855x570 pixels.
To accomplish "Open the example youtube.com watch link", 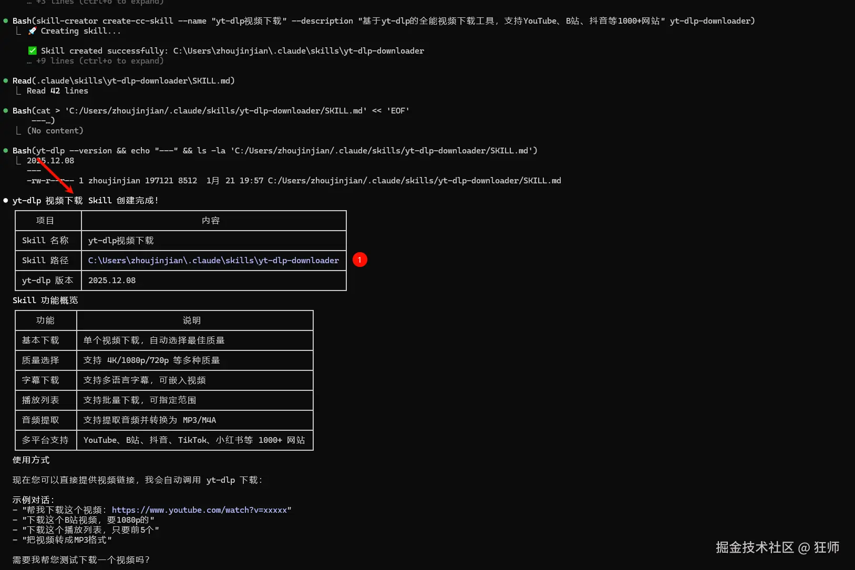I will point(199,510).
